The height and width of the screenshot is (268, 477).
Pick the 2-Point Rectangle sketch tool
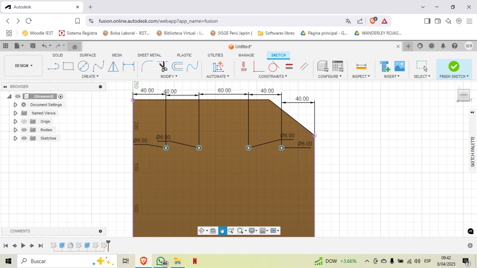[x=68, y=66]
